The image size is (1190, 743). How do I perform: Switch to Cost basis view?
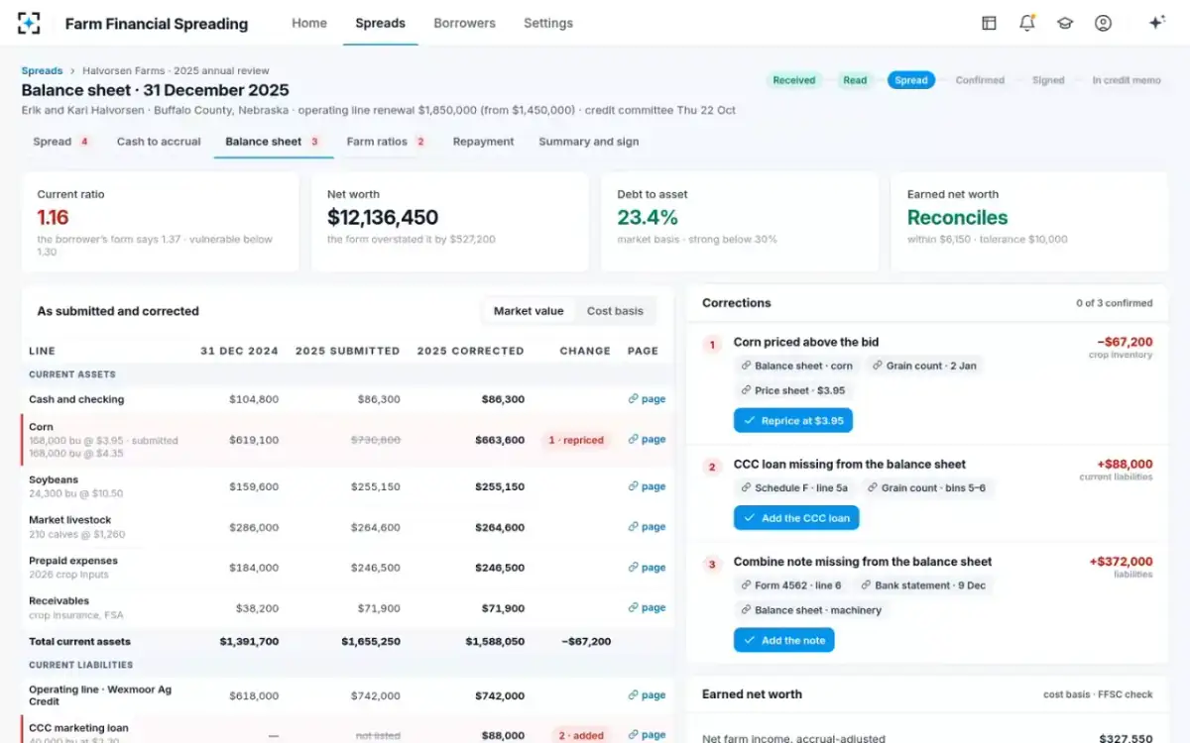[x=615, y=311]
